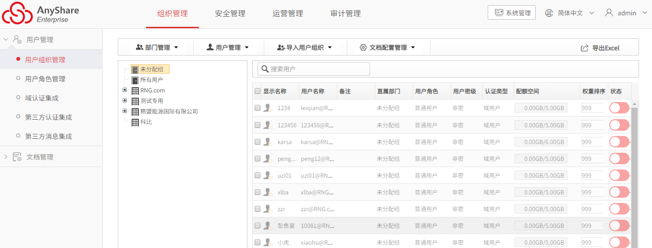Click the globe language icon
The height and width of the screenshot is (248, 652).
coord(549,13)
